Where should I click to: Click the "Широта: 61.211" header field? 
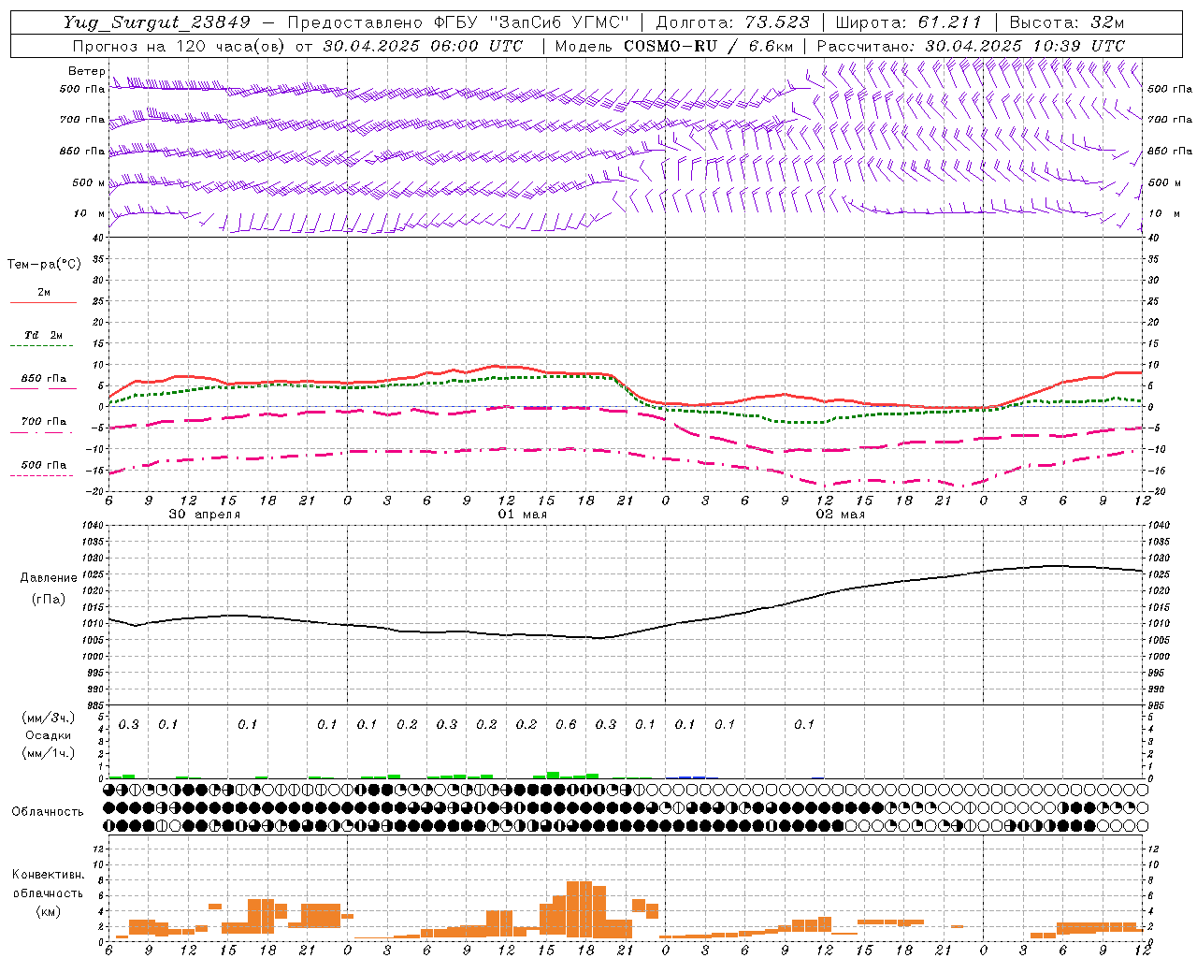pos(908,22)
